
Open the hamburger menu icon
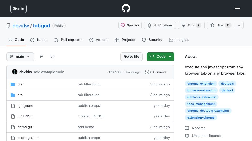pyautogui.click(x=237, y=8)
